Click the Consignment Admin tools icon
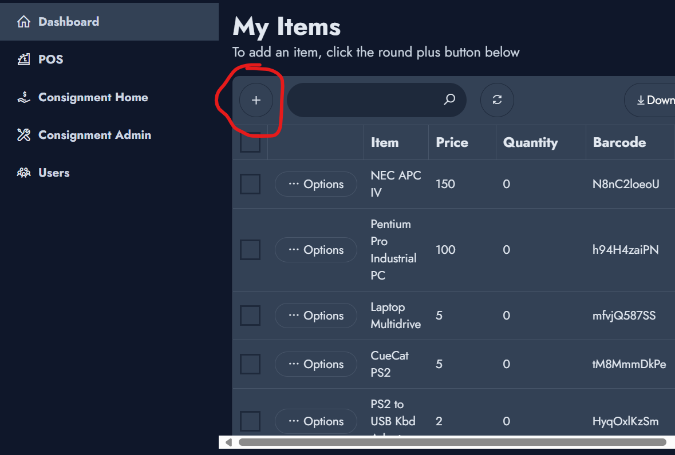This screenshot has width=675, height=455. (x=23, y=135)
